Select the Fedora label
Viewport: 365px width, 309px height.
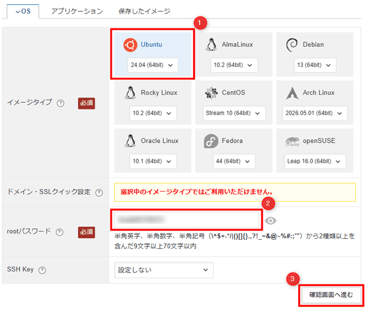pos(232,141)
